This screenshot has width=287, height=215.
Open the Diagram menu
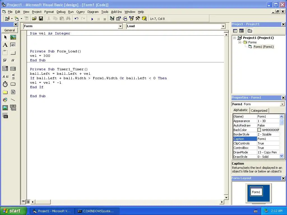click(x=93, y=12)
